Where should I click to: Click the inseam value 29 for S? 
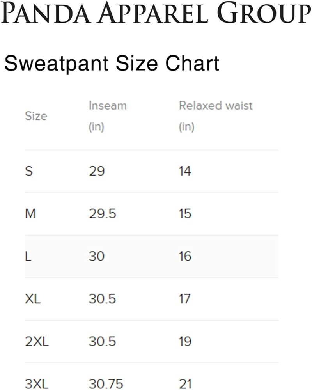97,171
